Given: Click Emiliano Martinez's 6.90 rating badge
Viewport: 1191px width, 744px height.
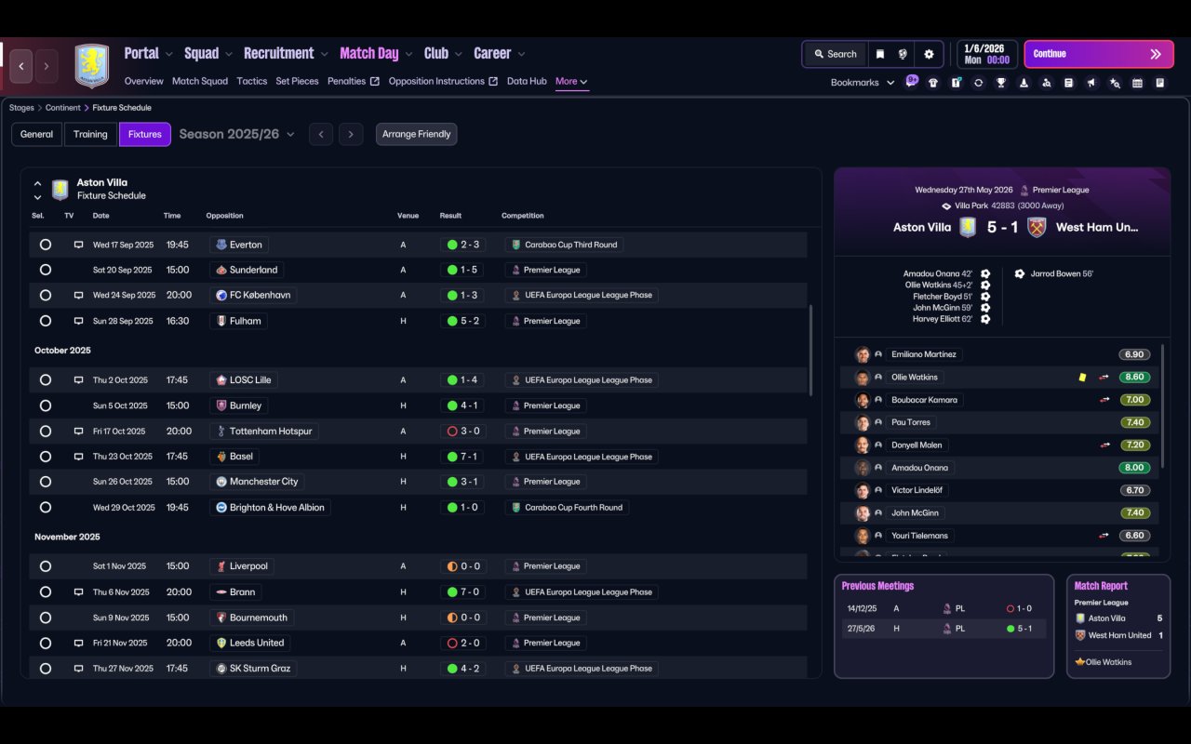Looking at the screenshot, I should tap(1134, 354).
